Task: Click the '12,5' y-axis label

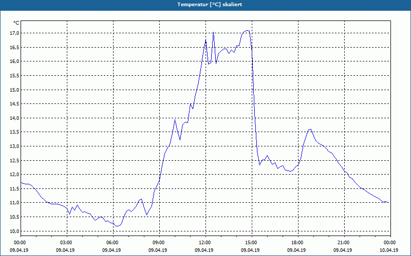Action: point(15,160)
